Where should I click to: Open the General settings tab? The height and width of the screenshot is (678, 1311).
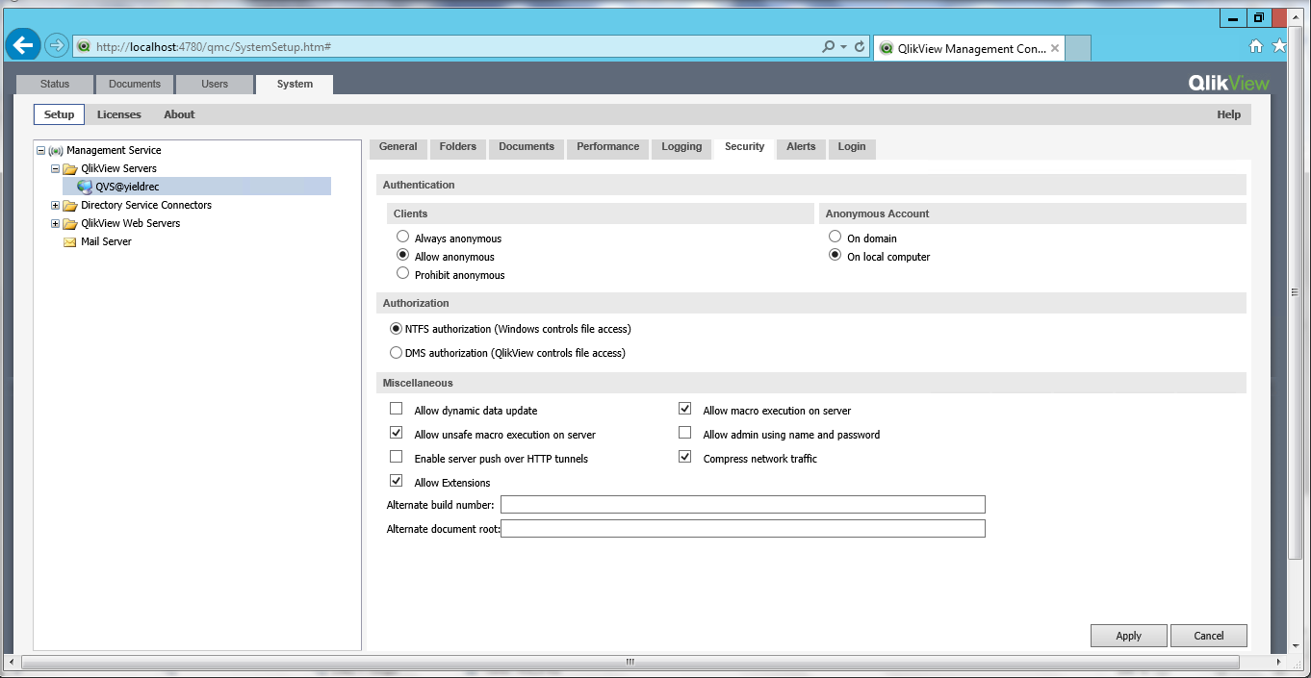398,147
